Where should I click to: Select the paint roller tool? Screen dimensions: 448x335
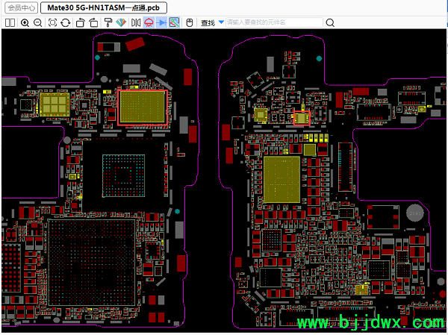(x=108, y=22)
